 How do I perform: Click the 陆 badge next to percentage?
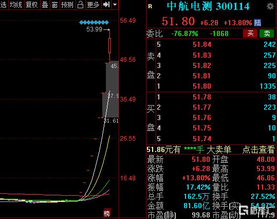click(x=257, y=23)
